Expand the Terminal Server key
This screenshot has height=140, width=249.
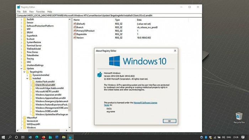pos(21,46)
